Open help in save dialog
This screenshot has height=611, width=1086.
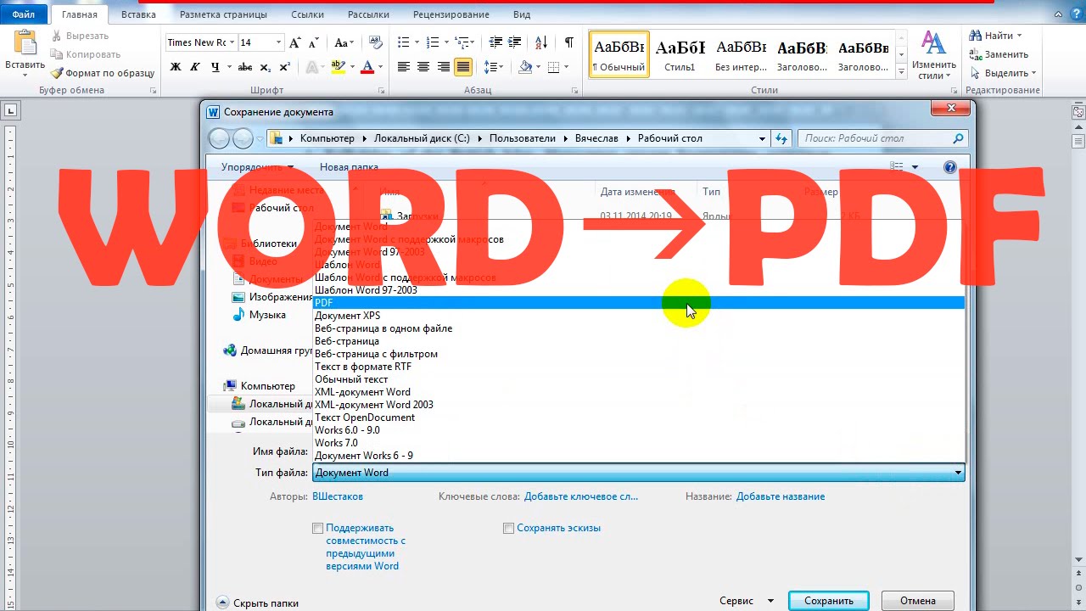pos(950,167)
